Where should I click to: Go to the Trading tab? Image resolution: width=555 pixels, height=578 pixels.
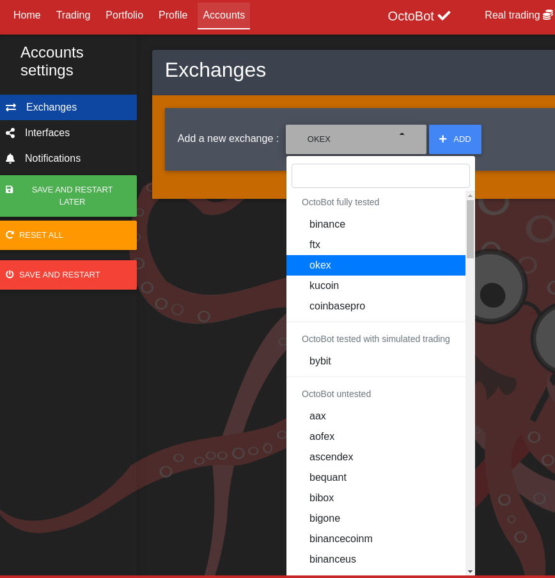click(73, 15)
